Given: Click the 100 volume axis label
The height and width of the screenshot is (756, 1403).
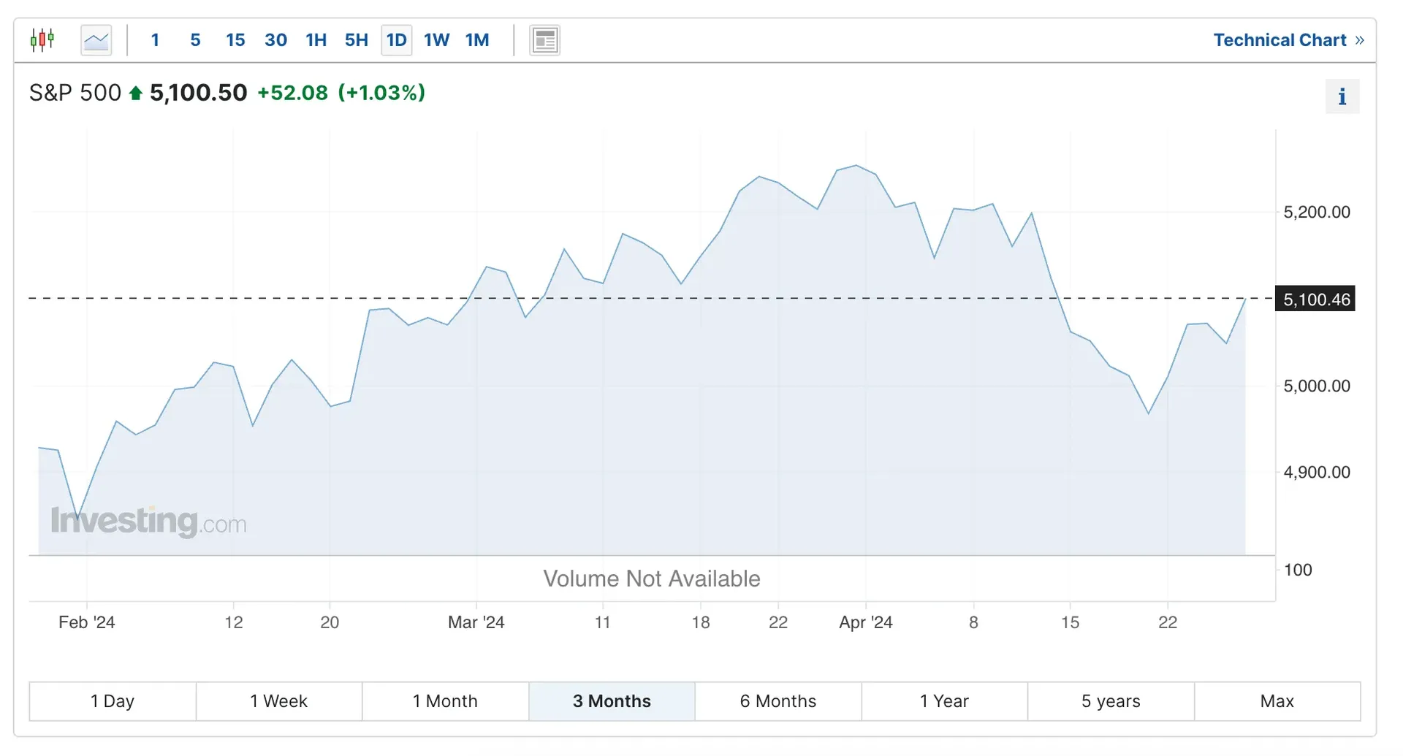Looking at the screenshot, I should pos(1298,570).
